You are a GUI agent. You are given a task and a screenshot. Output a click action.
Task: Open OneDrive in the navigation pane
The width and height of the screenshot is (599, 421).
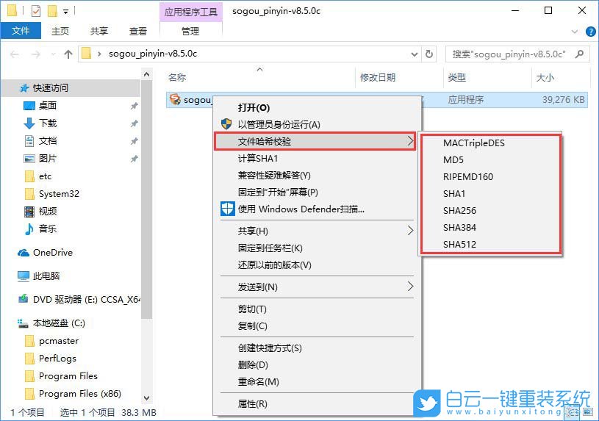point(52,252)
